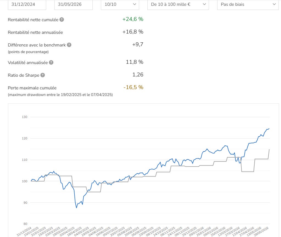Click the 130 y-axis label
281x237 pixels.
(x=24, y=117)
